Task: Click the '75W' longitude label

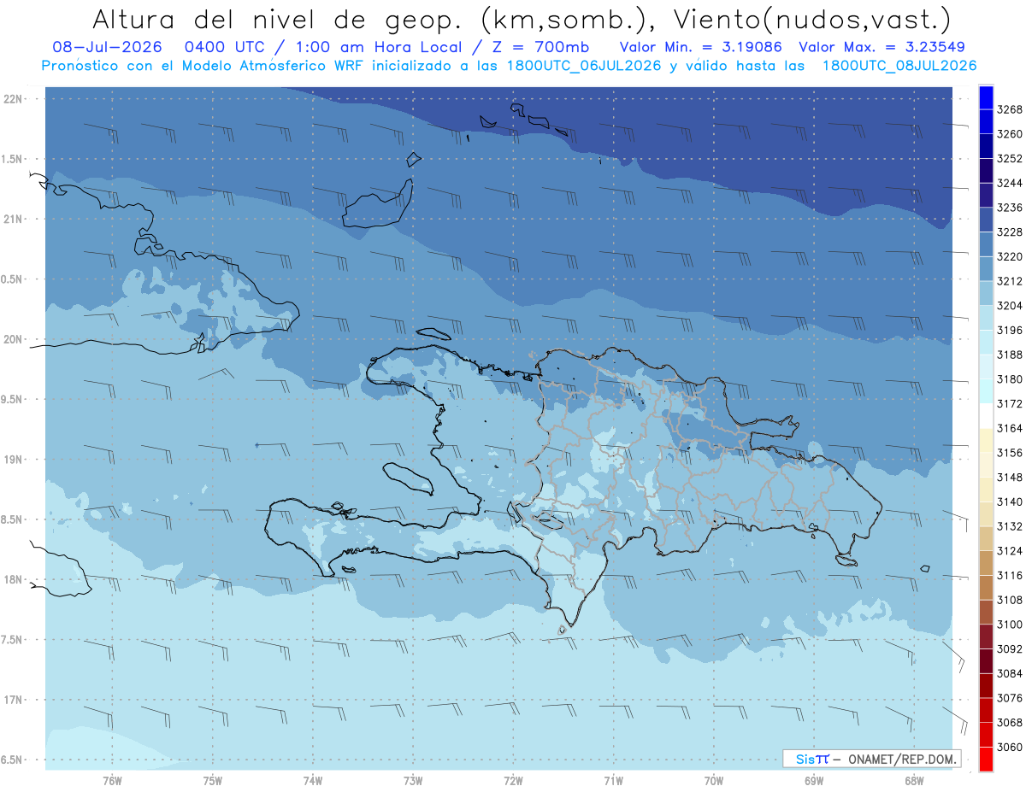Action: pyautogui.click(x=213, y=780)
